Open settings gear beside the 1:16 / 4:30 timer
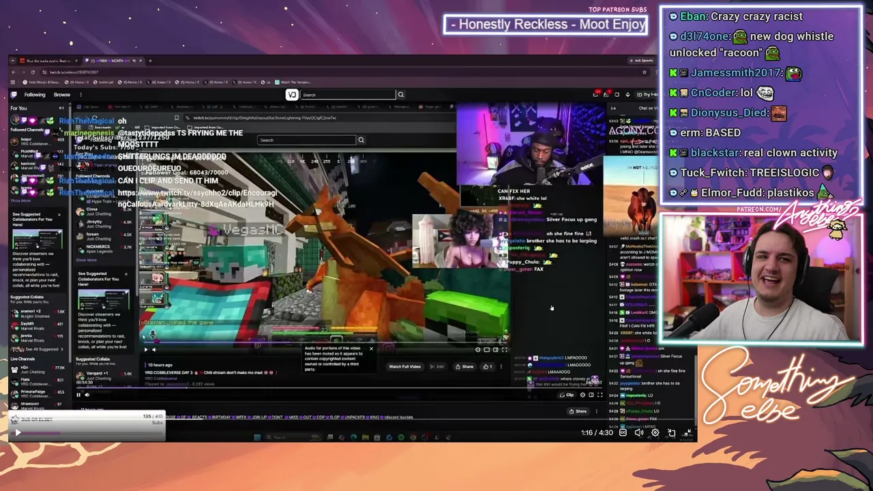The width and height of the screenshot is (873, 491). pyautogui.click(x=655, y=432)
